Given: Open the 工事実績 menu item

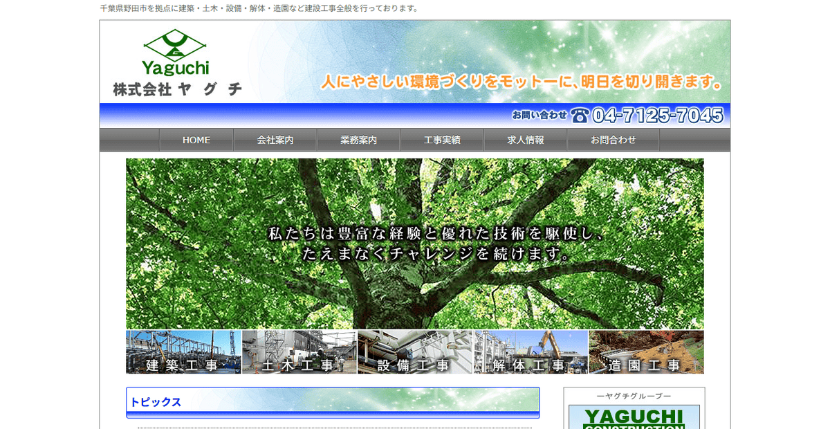Looking at the screenshot, I should click(x=441, y=139).
